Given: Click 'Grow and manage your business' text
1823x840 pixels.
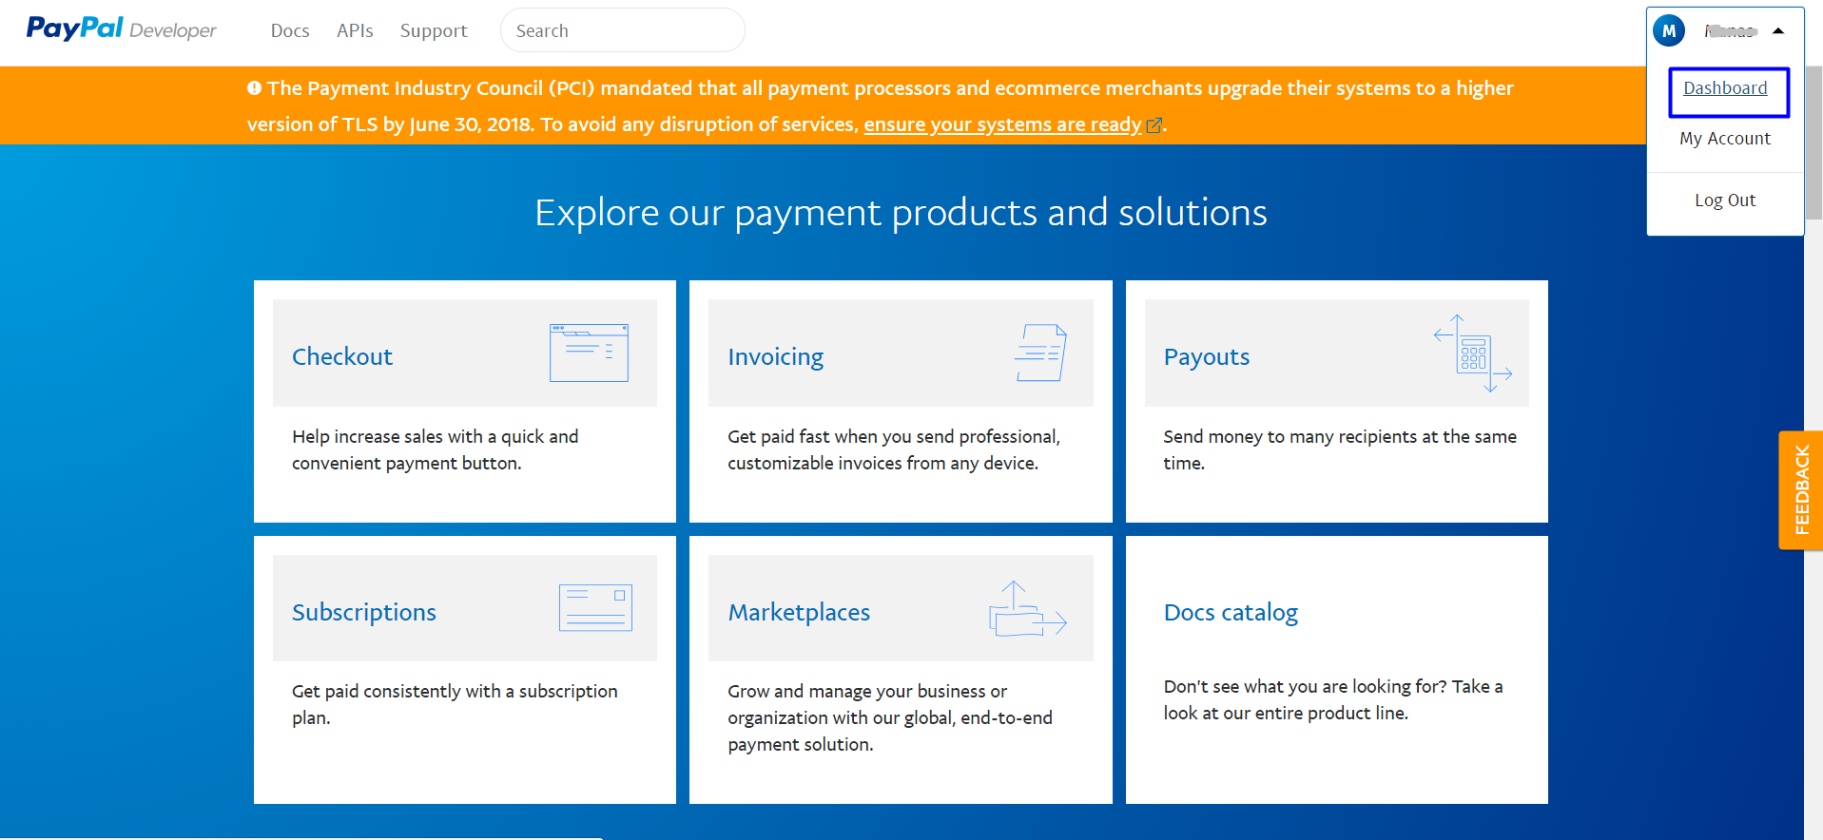Looking at the screenshot, I should (890, 717).
